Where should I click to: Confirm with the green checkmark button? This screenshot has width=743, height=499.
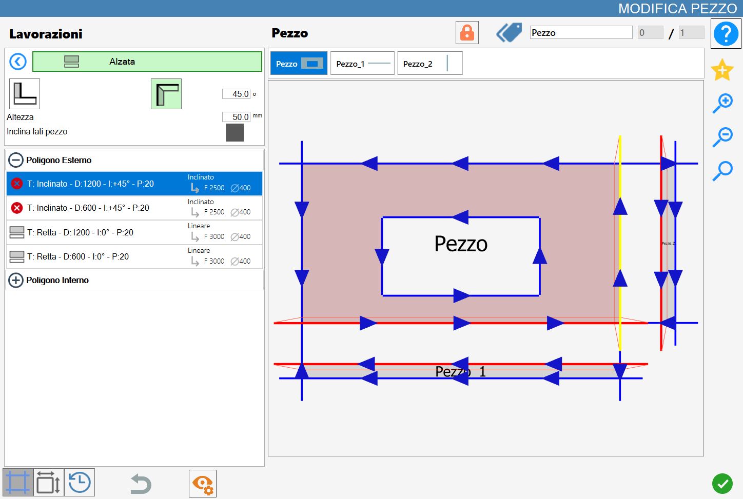point(722,483)
